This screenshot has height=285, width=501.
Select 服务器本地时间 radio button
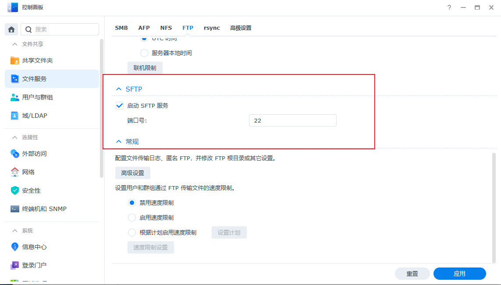point(144,53)
